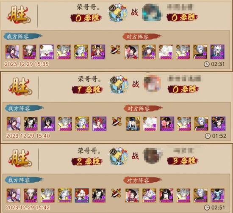Select the 我方阵容 label in first match

tap(23, 36)
